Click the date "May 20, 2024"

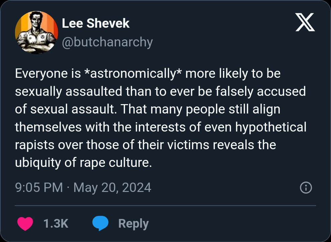112,188
